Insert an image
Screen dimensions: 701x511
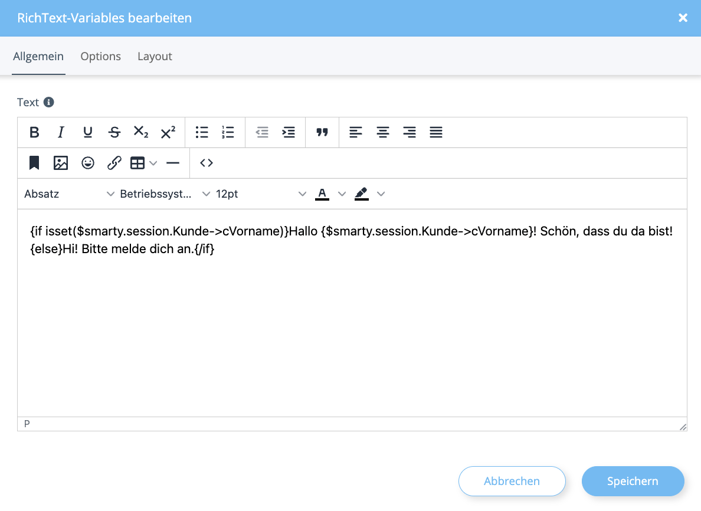pos(61,163)
